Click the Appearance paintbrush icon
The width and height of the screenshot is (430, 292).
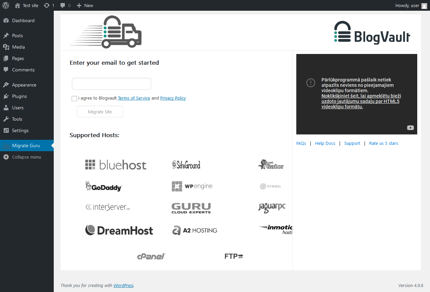[x=6, y=85]
